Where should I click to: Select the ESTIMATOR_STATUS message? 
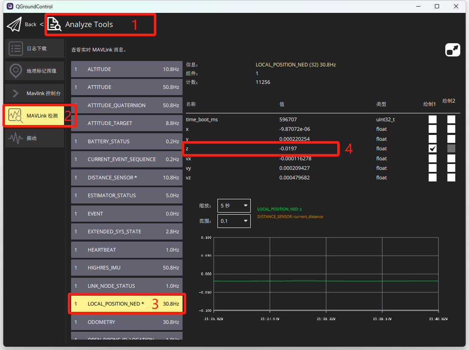coord(127,196)
